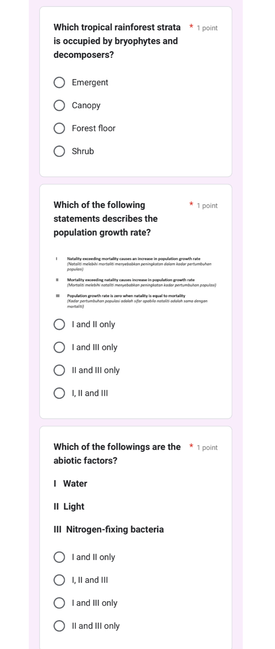Pick the Shrub radio button
275x649 pixels.
[x=59, y=151]
